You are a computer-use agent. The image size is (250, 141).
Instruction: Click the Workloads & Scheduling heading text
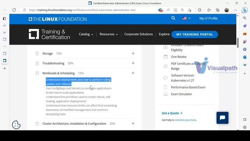pyautogui.click(x=58, y=73)
